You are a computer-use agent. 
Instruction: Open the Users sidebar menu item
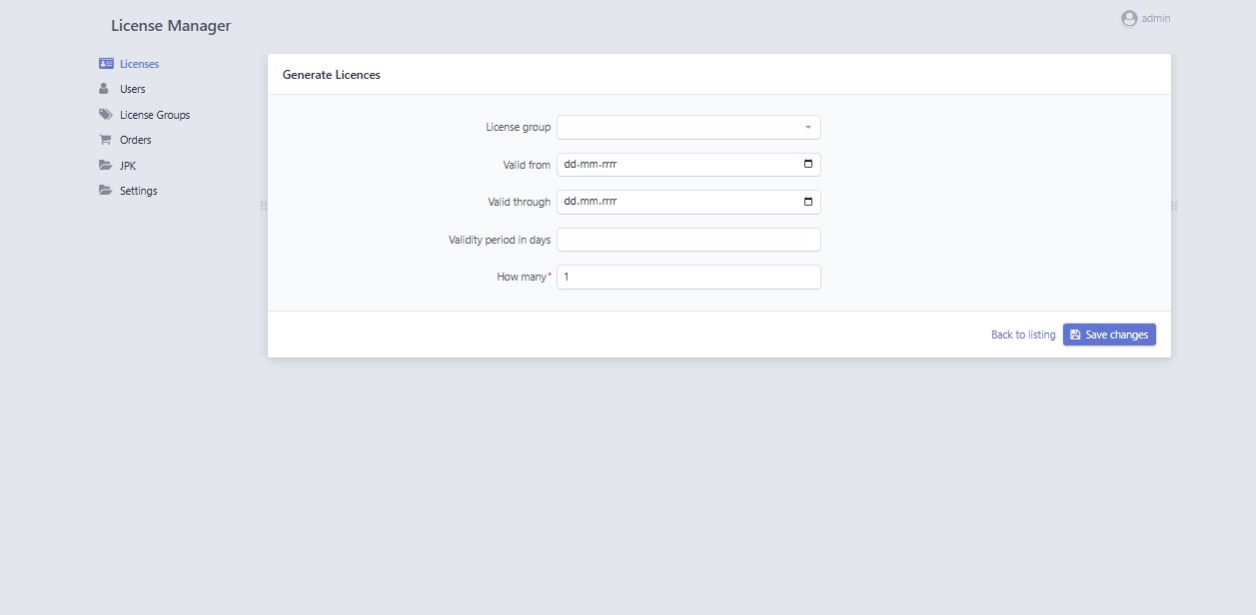point(132,89)
